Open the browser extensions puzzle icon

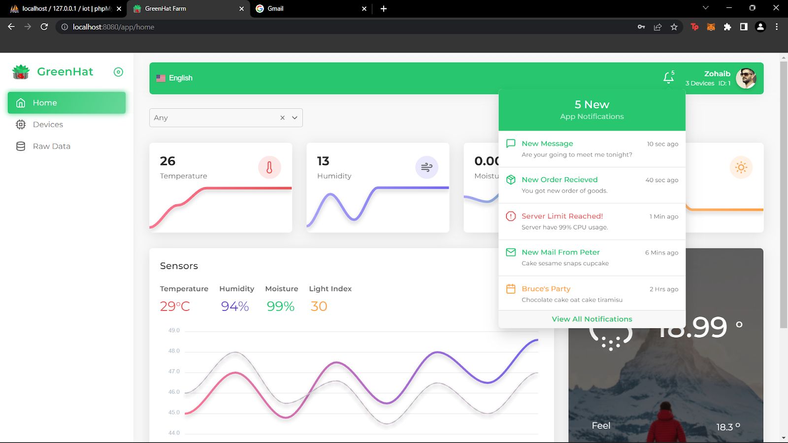pos(727,27)
